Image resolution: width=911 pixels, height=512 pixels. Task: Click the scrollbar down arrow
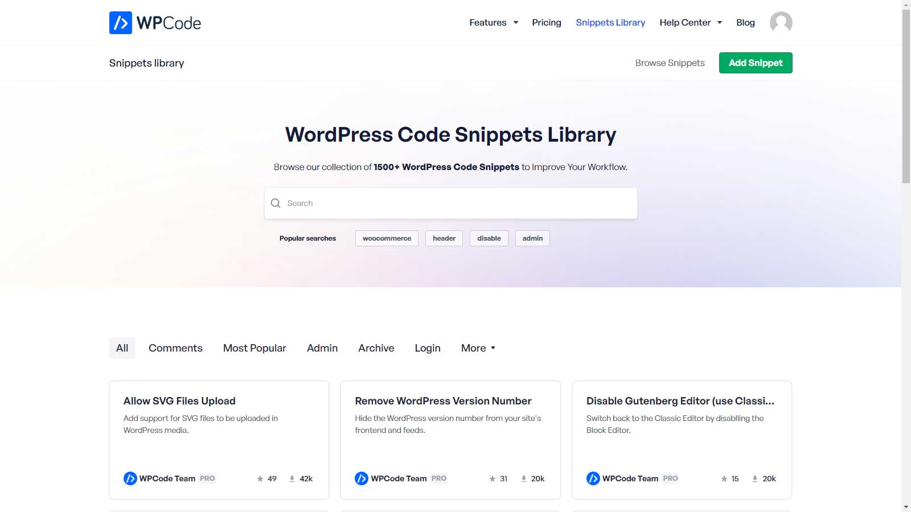point(906,507)
